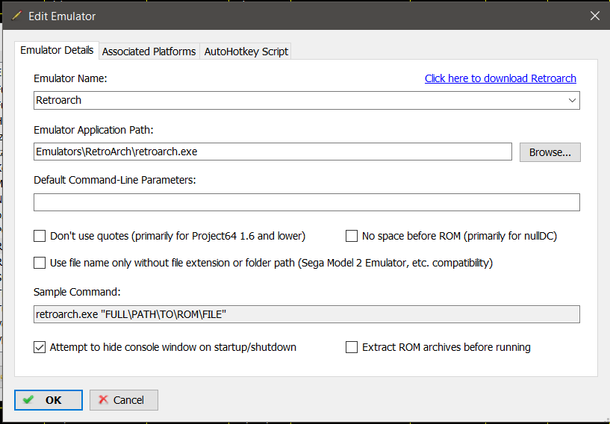Enable Use file name only without extension checkbox
The width and height of the screenshot is (610, 424).
pyautogui.click(x=40, y=263)
